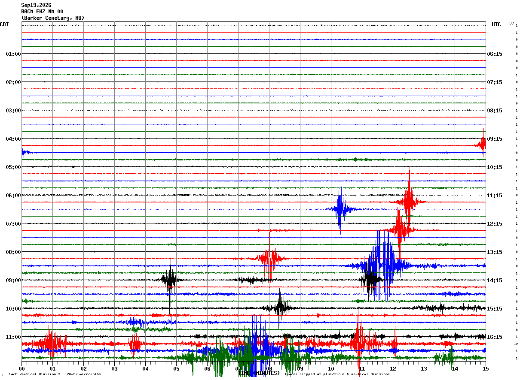The height and width of the screenshot is (380, 520).
Task: Select the minute 05 axis tick label
Action: (x=176, y=368)
